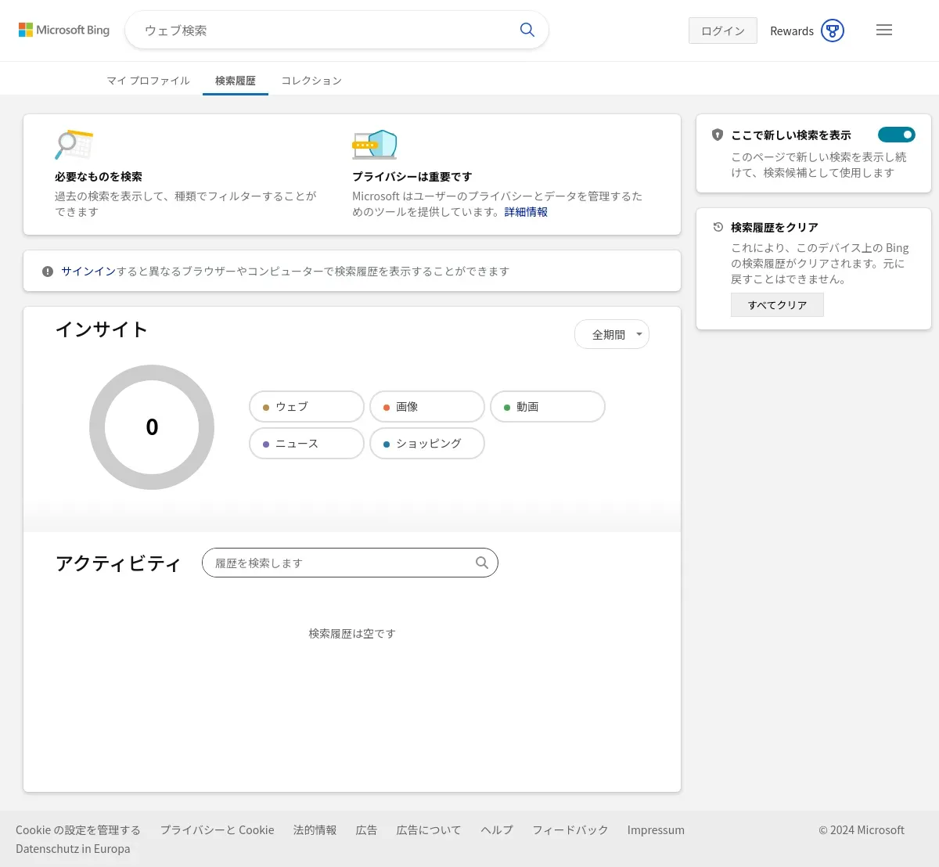This screenshot has width=939, height=867.
Task: Toggle the ウェブ filter chip
Action: (x=307, y=407)
